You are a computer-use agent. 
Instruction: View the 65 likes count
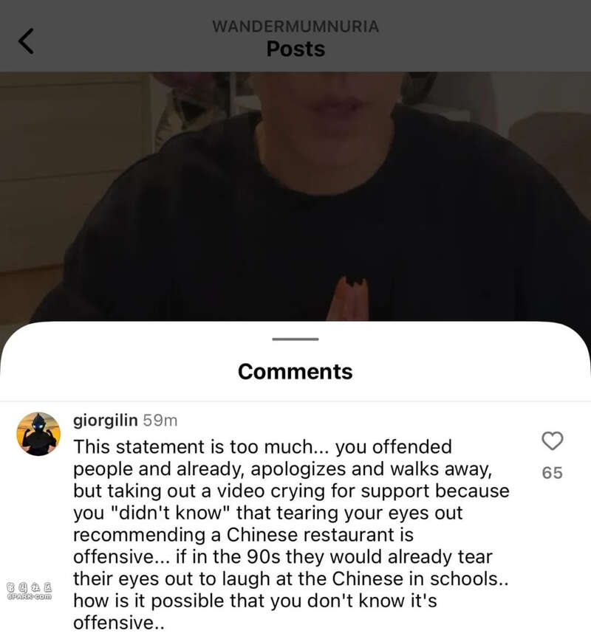[553, 473]
